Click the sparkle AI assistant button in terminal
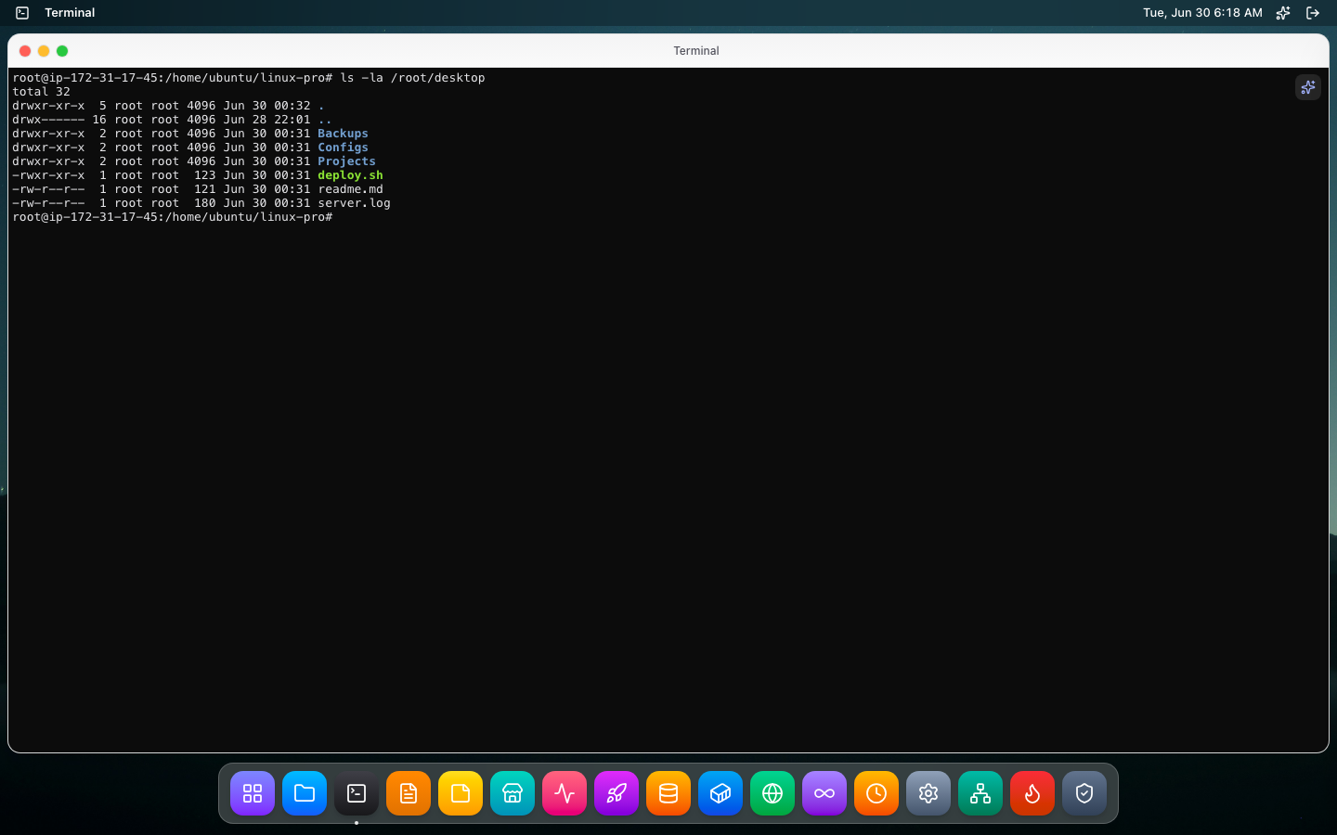 (x=1308, y=87)
